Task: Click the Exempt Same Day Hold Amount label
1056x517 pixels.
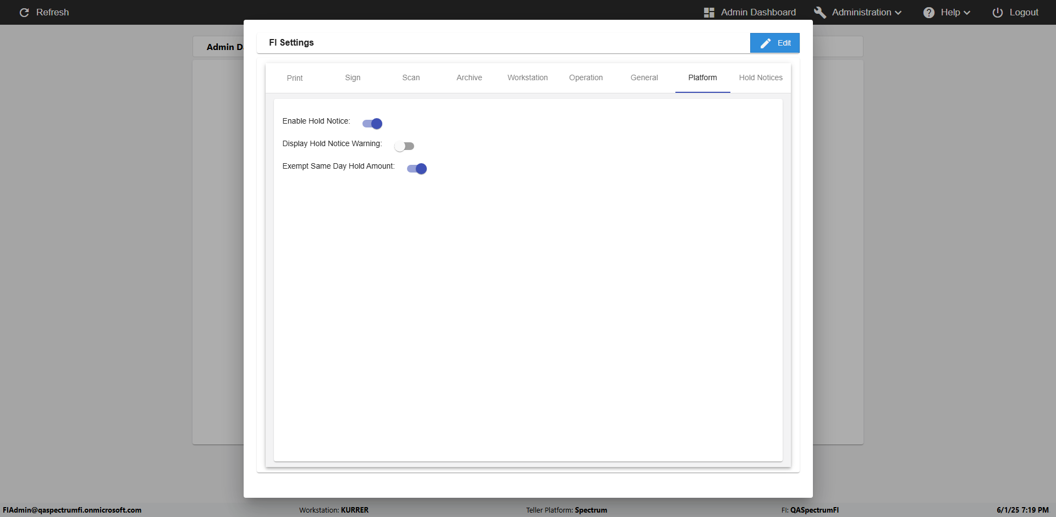Action: (338, 166)
